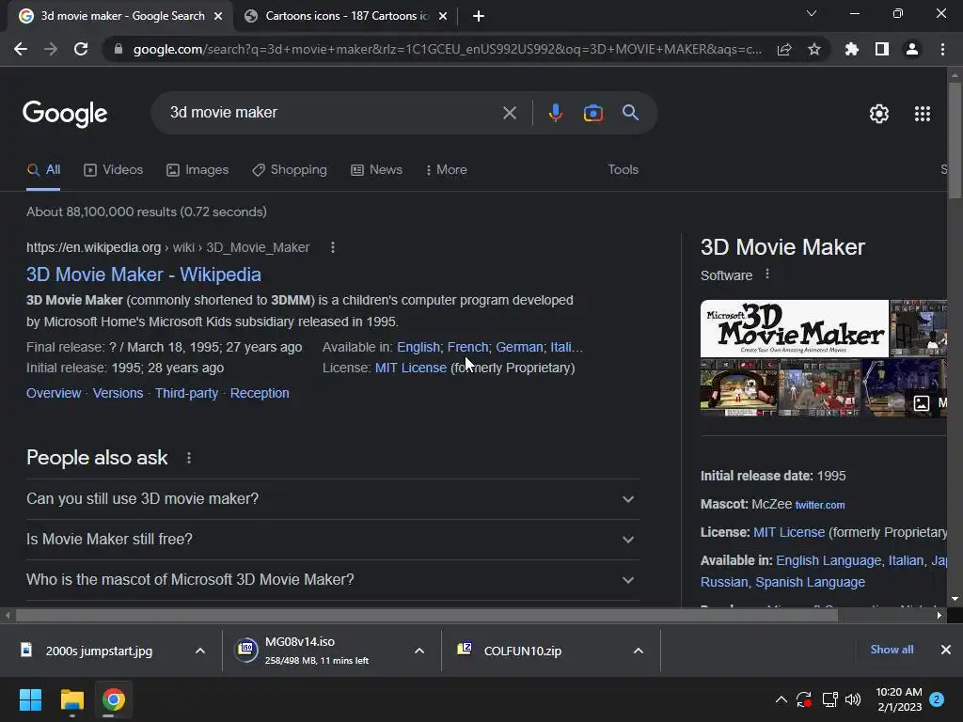Open Spanish Language link
Screen dimensions: 963x722
810,582
